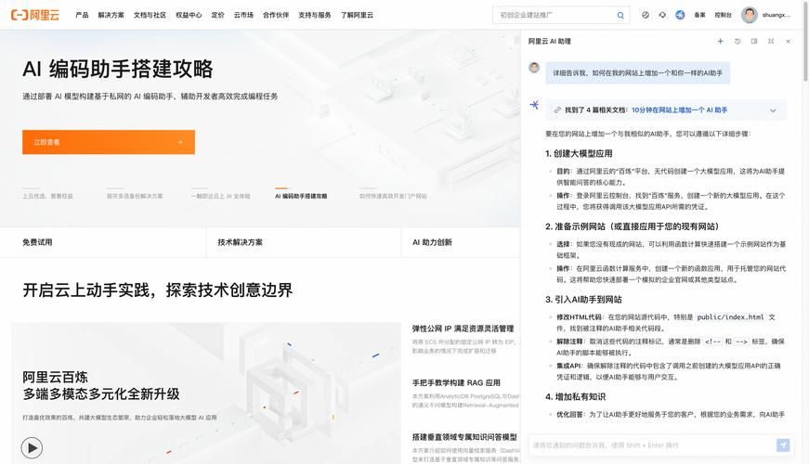Click the 备案 link
This screenshot has height=464, width=809.
[x=699, y=15]
